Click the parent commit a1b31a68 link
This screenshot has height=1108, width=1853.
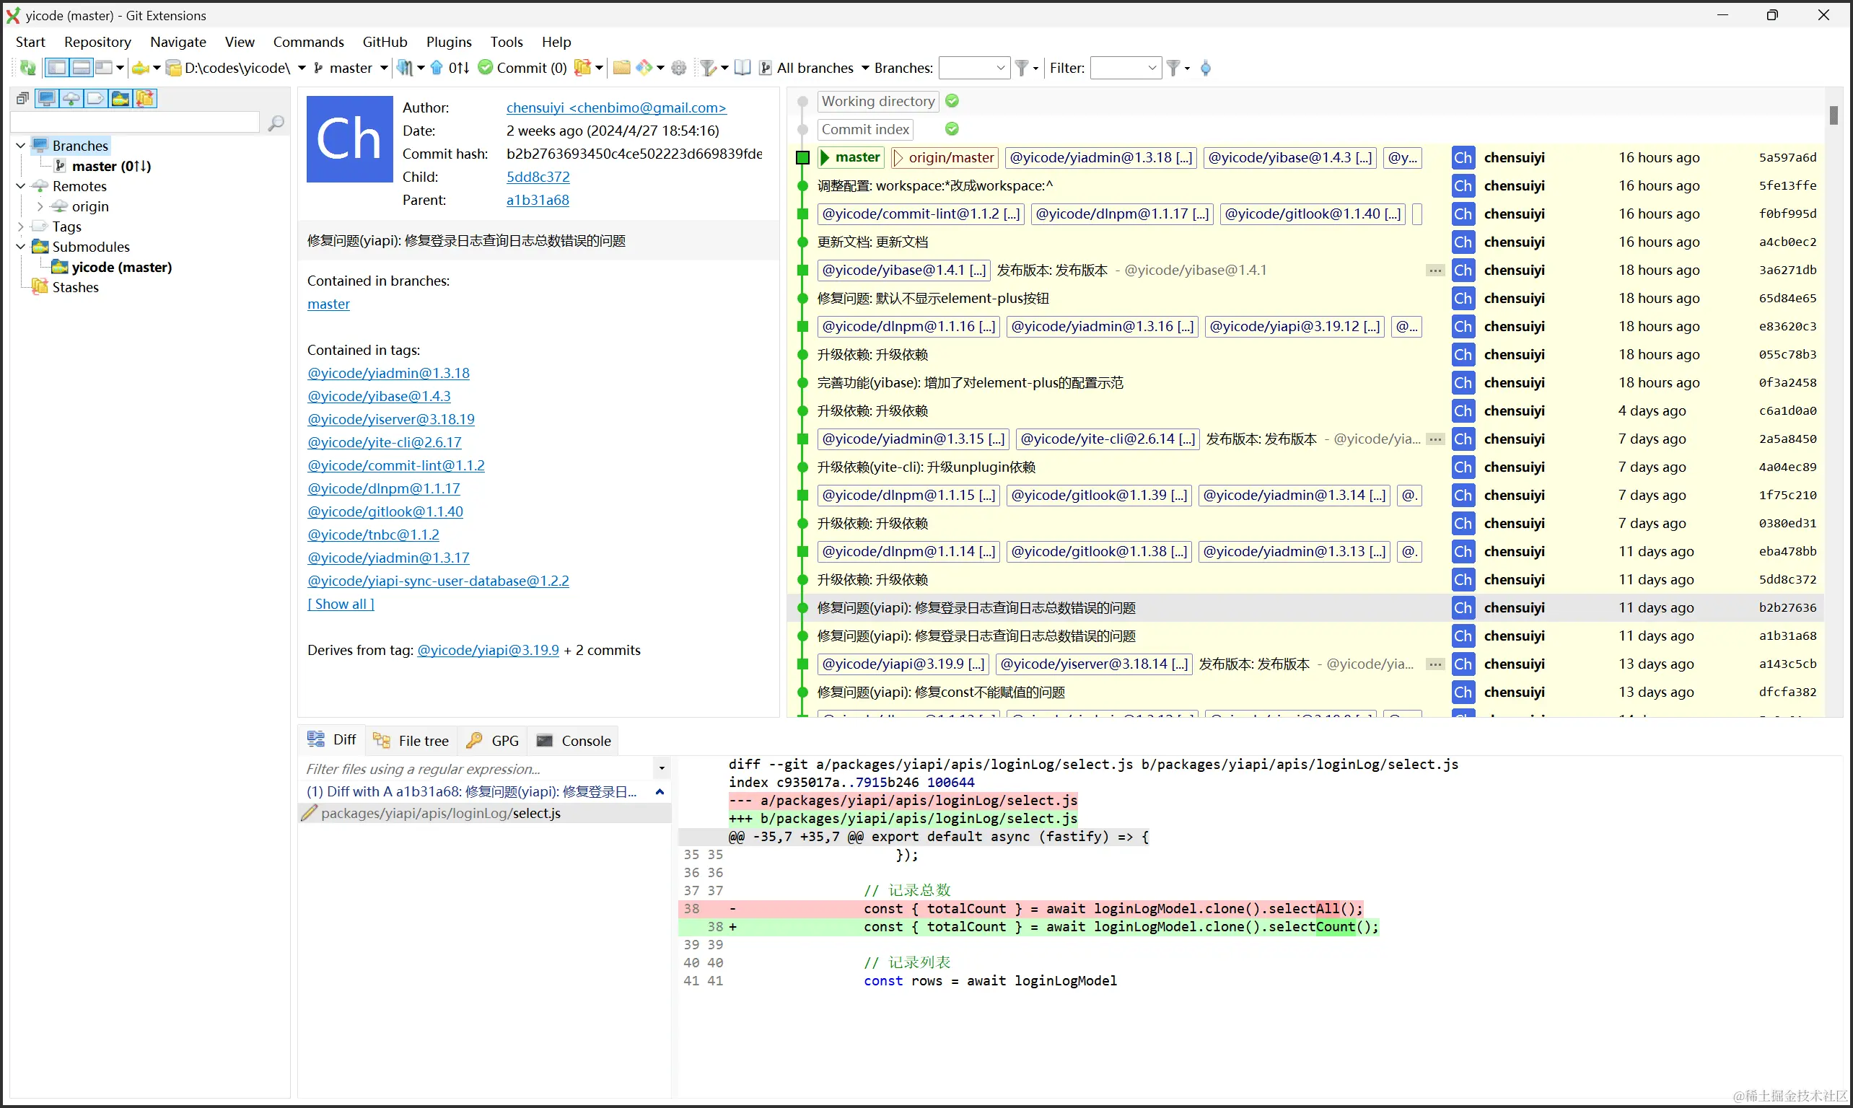(x=537, y=200)
